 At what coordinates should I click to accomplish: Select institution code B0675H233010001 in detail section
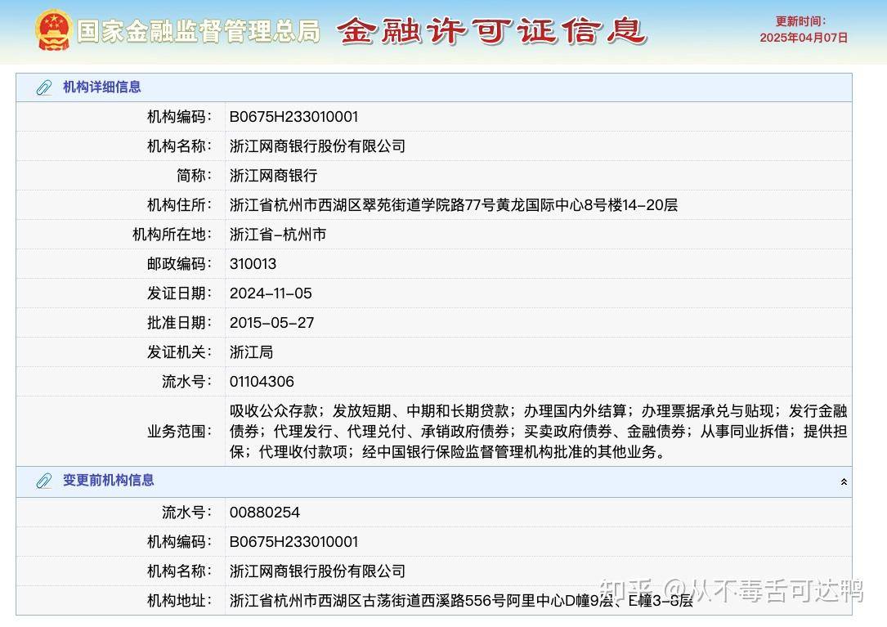pyautogui.click(x=293, y=117)
